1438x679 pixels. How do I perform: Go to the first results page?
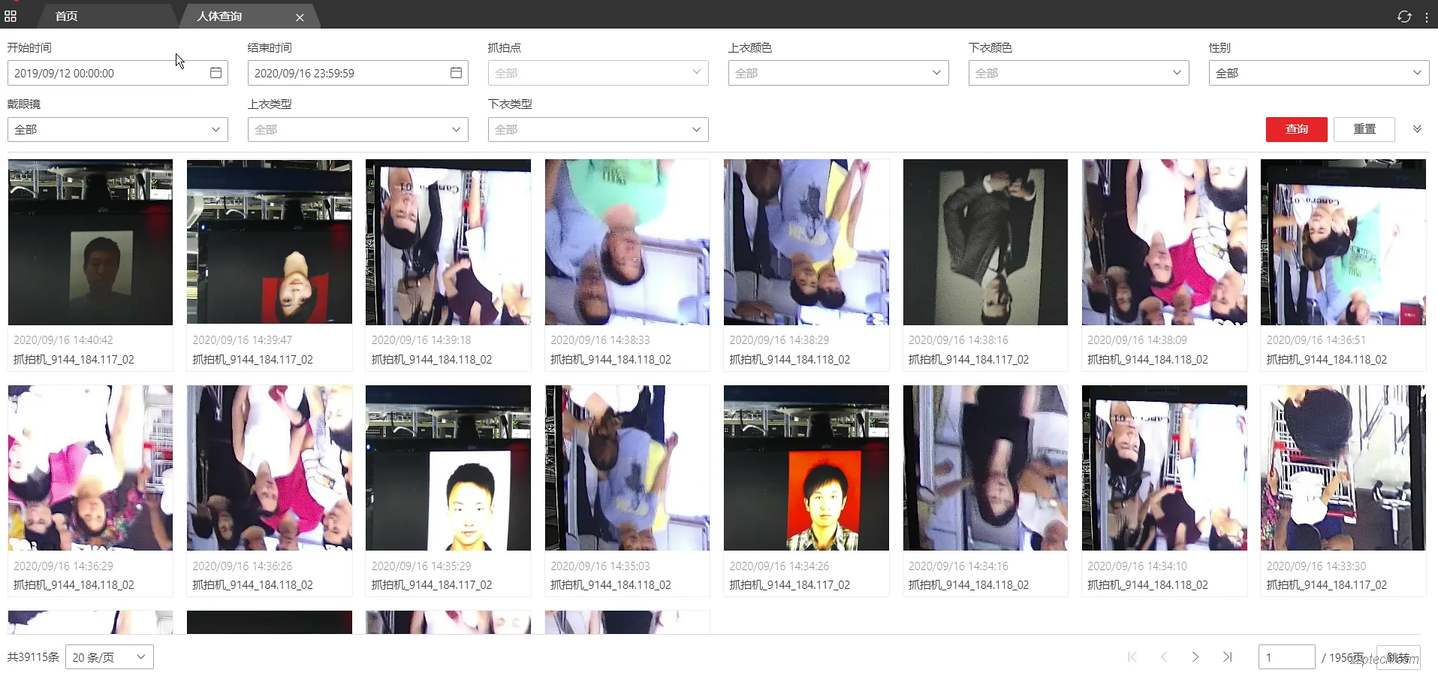pos(1132,657)
